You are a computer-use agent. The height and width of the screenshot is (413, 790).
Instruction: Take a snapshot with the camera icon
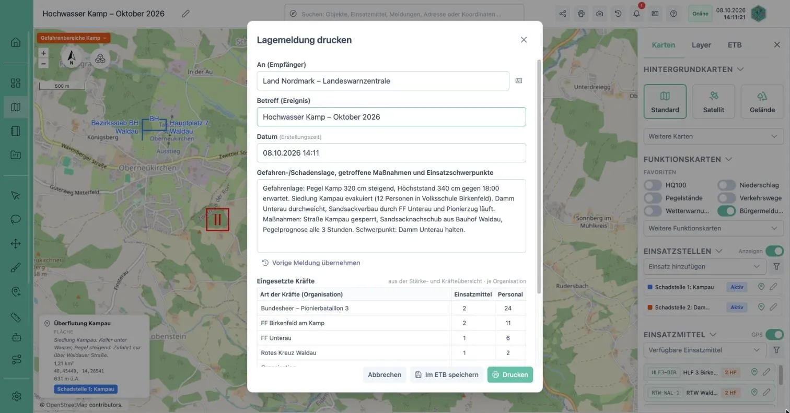tap(599, 14)
